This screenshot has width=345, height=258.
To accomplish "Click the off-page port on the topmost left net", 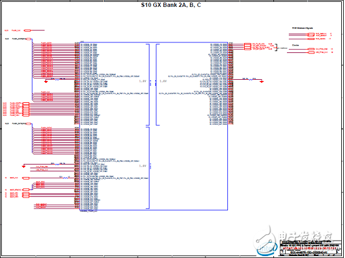I will coord(27,31).
